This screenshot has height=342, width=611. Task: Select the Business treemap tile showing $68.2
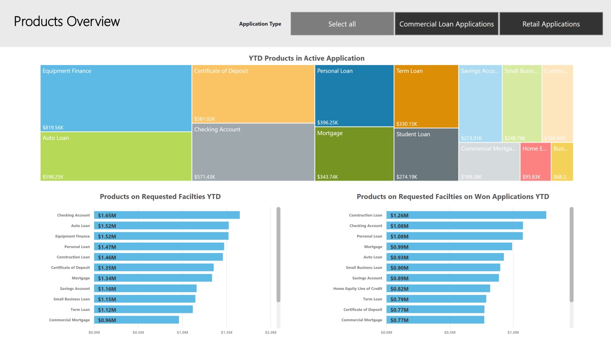[x=562, y=162]
